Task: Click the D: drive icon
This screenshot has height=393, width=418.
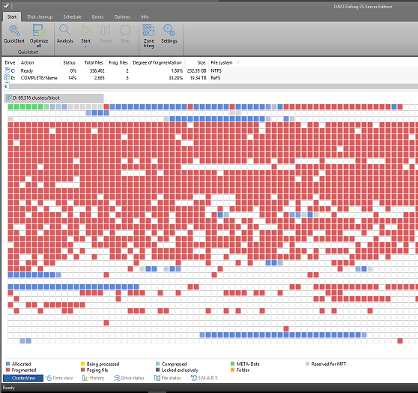Action: coord(7,78)
